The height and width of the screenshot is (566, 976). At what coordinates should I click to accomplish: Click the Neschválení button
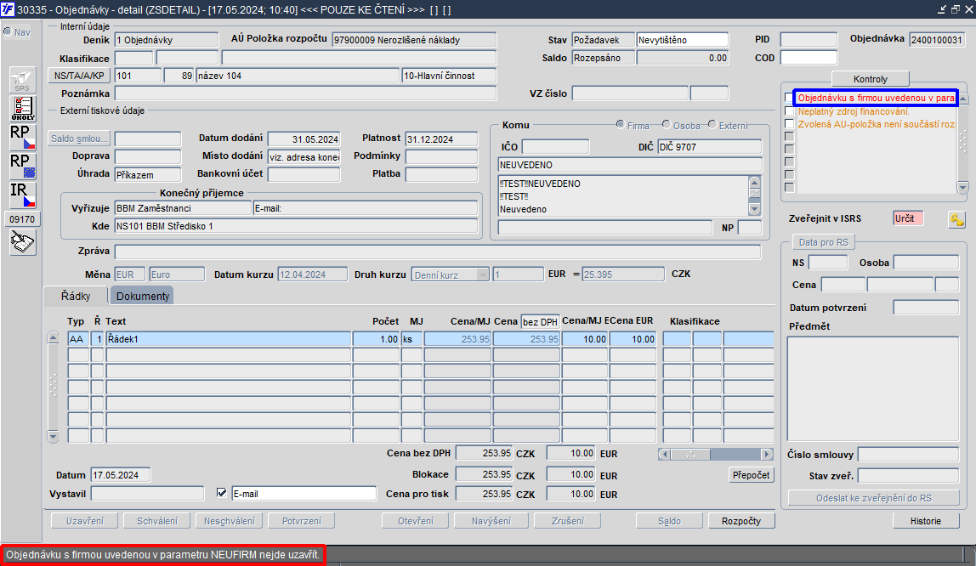pyautogui.click(x=230, y=521)
